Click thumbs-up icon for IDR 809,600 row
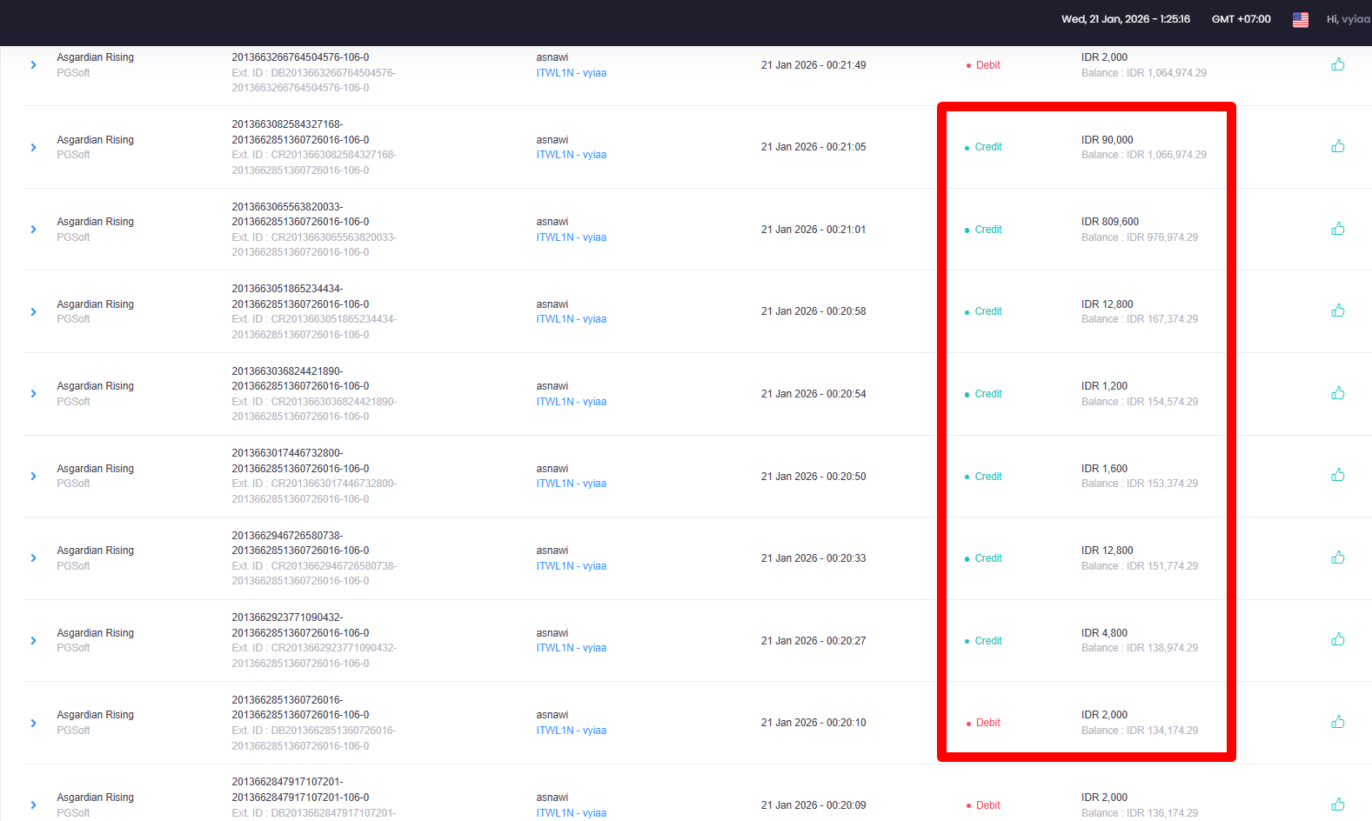 (x=1338, y=229)
